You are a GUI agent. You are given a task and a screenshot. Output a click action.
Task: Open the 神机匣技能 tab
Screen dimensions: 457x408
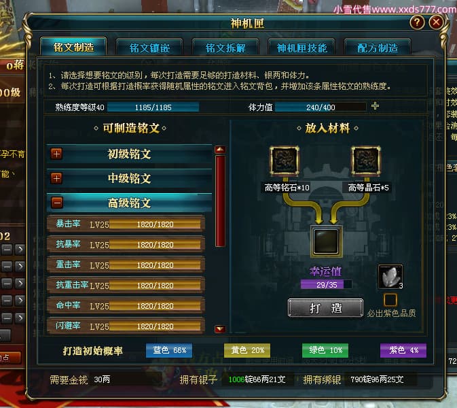pos(302,48)
